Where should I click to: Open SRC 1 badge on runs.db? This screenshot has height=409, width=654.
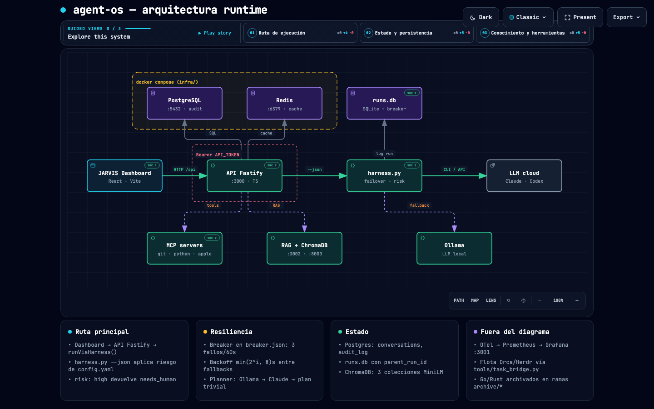tap(412, 93)
